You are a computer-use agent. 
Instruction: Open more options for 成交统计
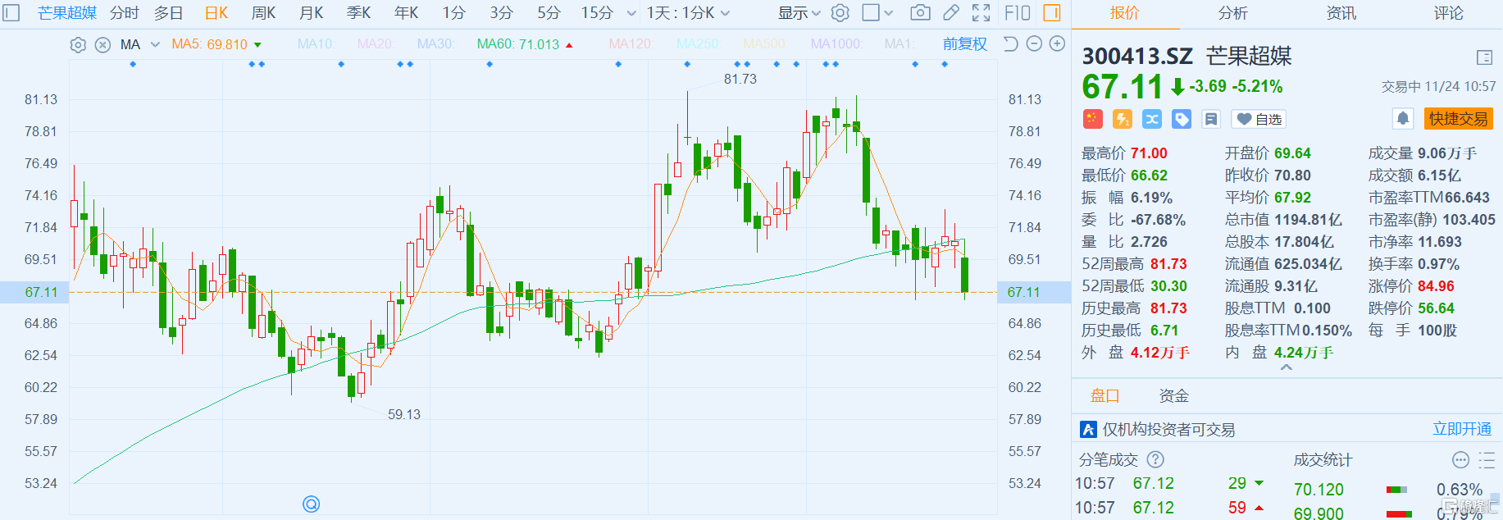pos(1460,459)
